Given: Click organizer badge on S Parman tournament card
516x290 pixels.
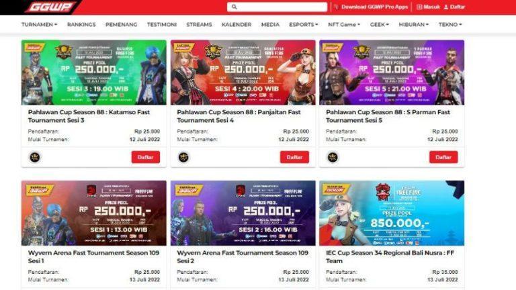Looking at the screenshot, I should 333,157.
